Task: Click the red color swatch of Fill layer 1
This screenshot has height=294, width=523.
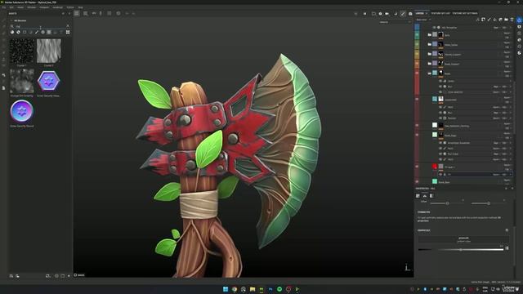Action: point(435,167)
